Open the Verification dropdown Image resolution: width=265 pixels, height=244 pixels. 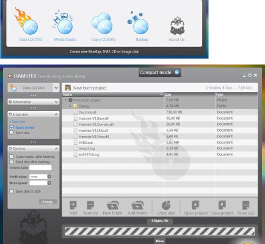[x=49, y=176]
